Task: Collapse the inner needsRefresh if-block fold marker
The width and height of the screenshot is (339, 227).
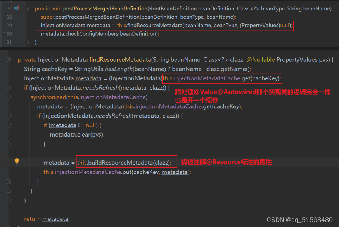Action: [8, 116]
